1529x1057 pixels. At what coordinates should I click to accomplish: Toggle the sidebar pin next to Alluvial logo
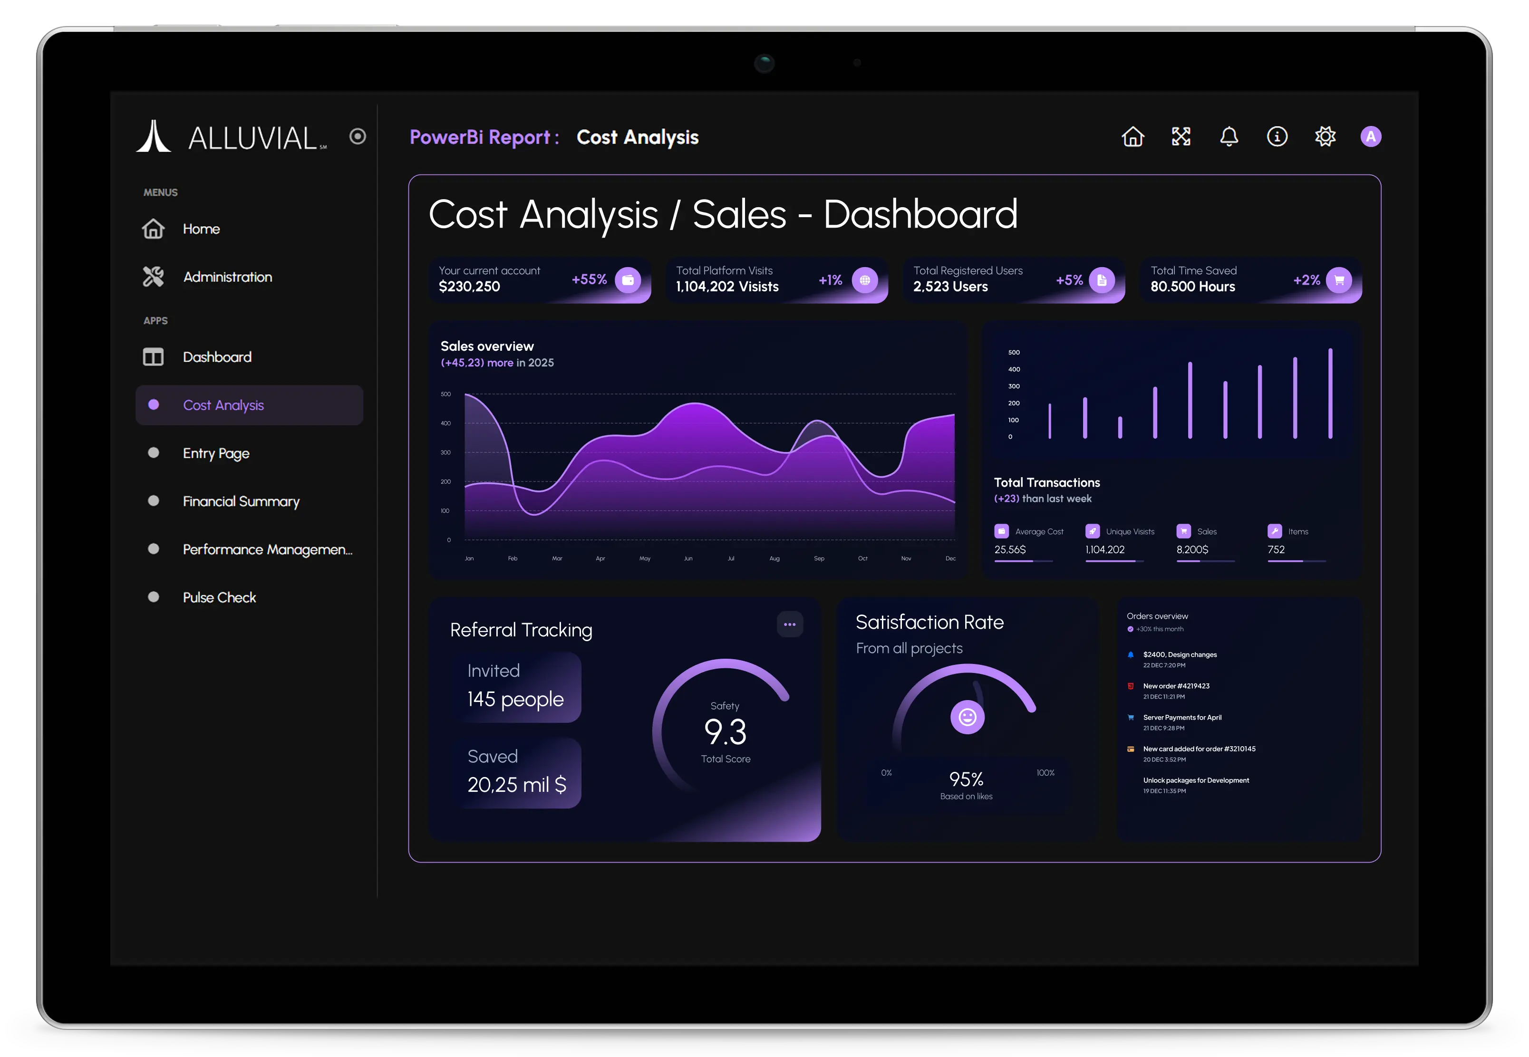click(x=358, y=136)
